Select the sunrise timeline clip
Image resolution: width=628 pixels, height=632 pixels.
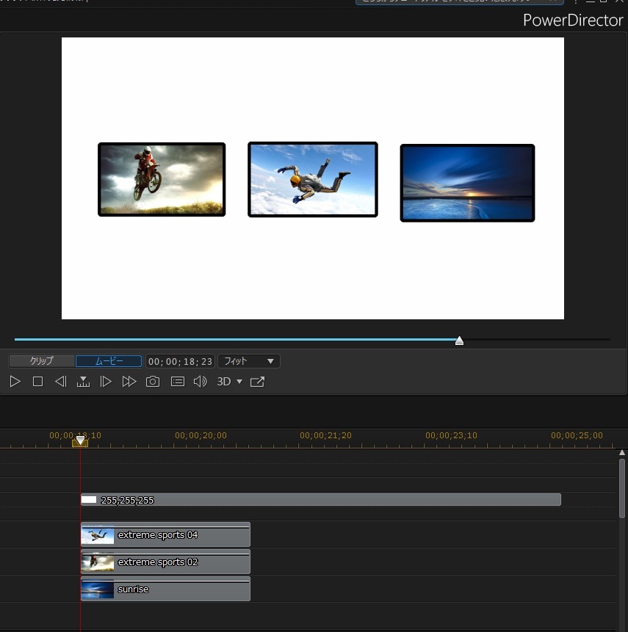pyautogui.click(x=165, y=589)
